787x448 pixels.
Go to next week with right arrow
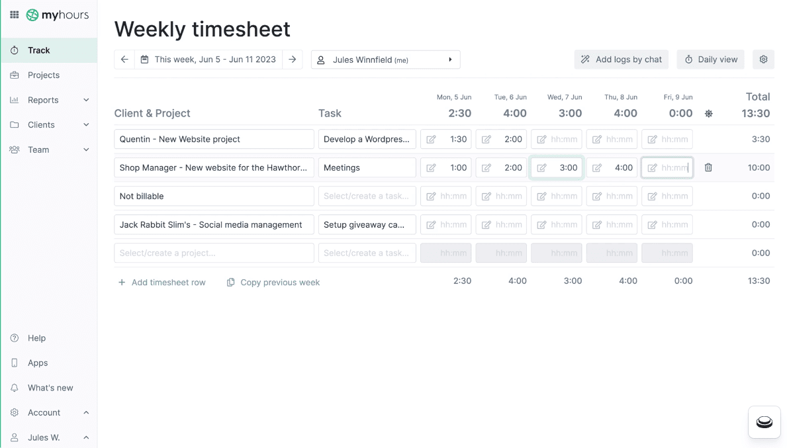click(292, 60)
